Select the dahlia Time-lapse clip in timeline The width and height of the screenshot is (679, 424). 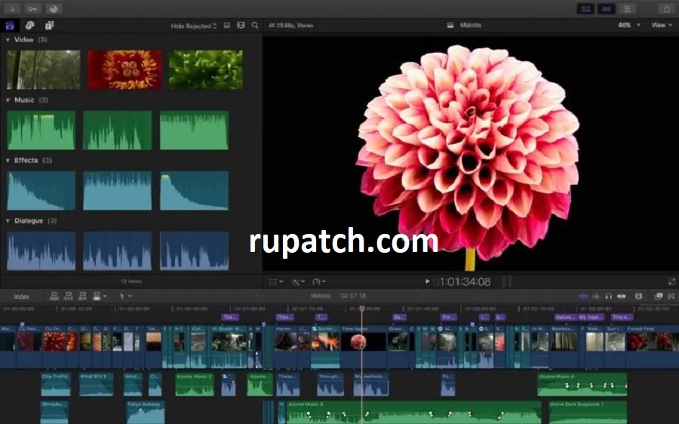point(363,346)
